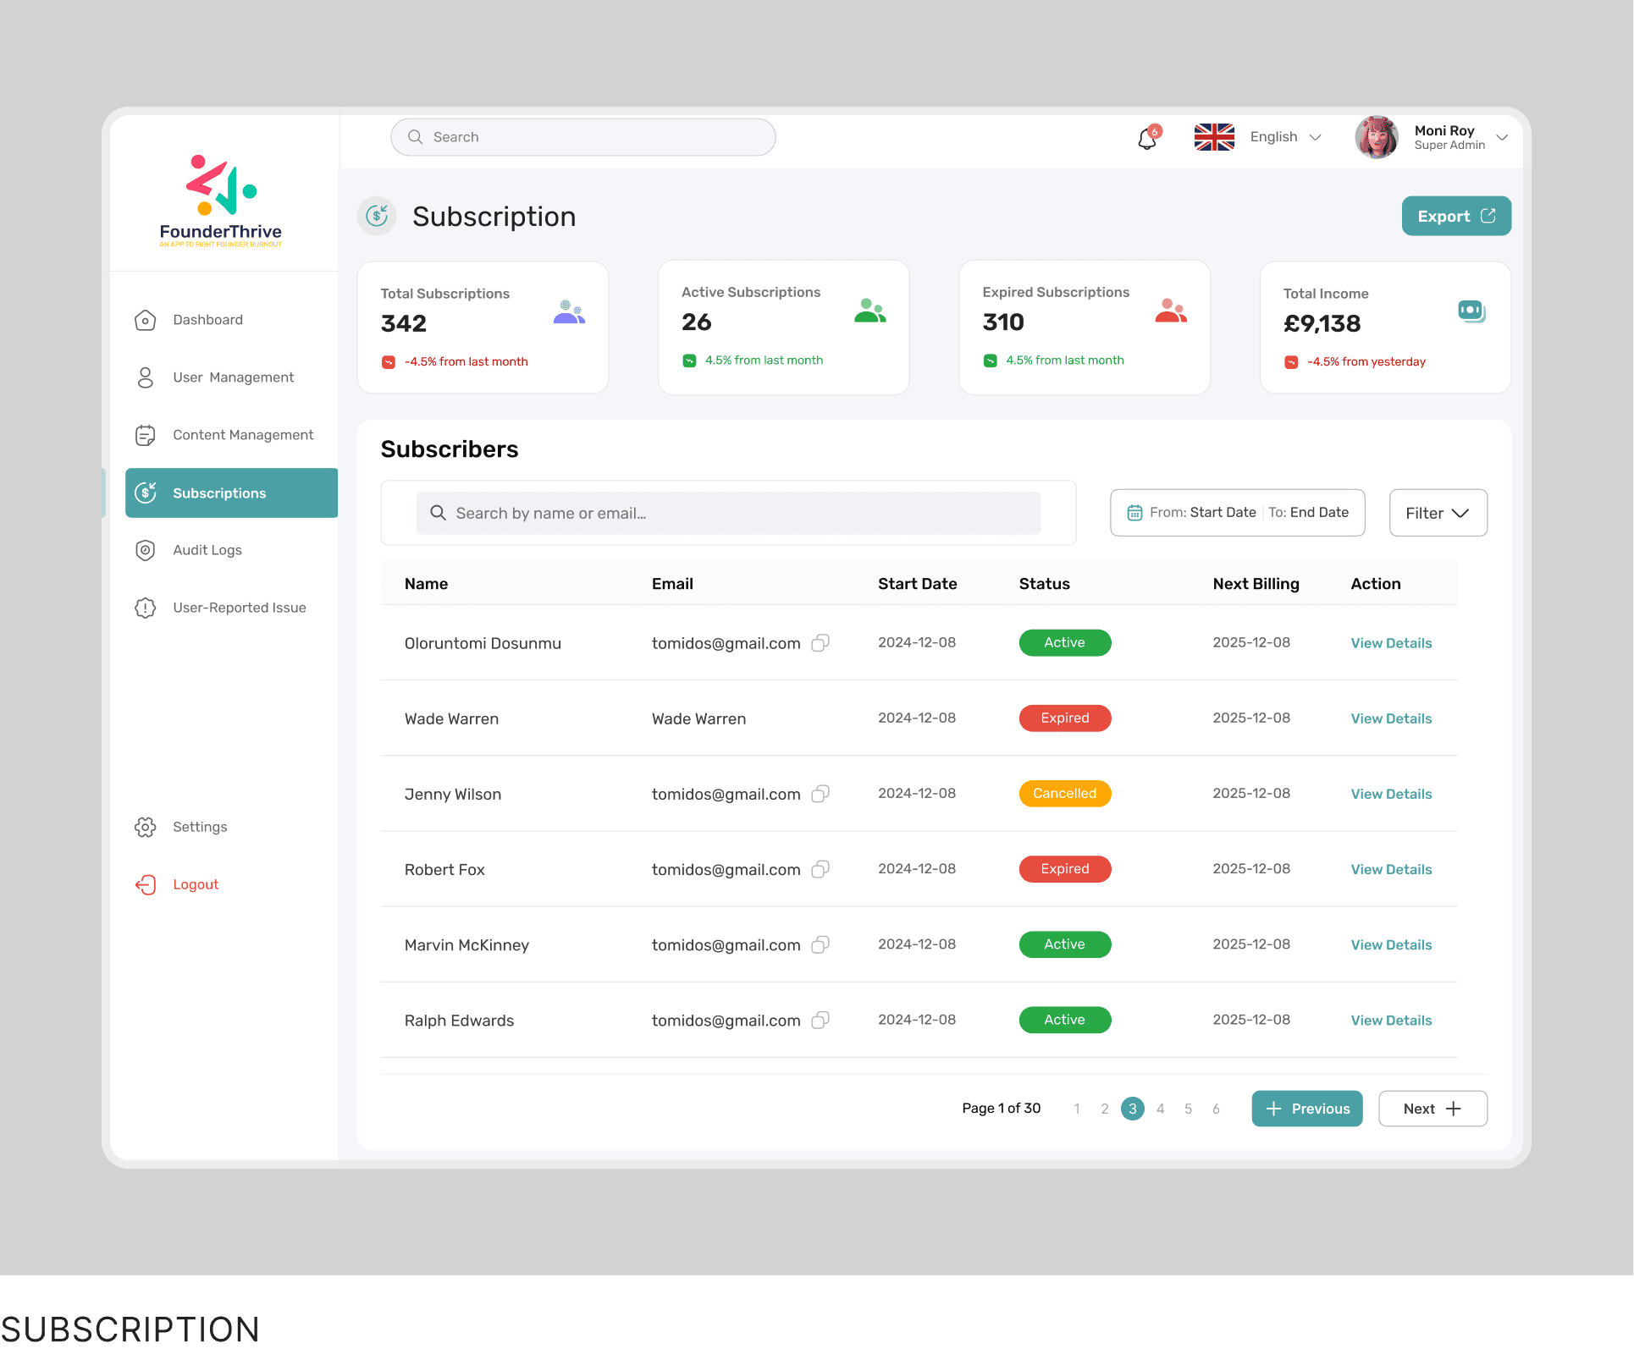Click Search by name or email field
1634x1354 pixels.
tap(728, 513)
